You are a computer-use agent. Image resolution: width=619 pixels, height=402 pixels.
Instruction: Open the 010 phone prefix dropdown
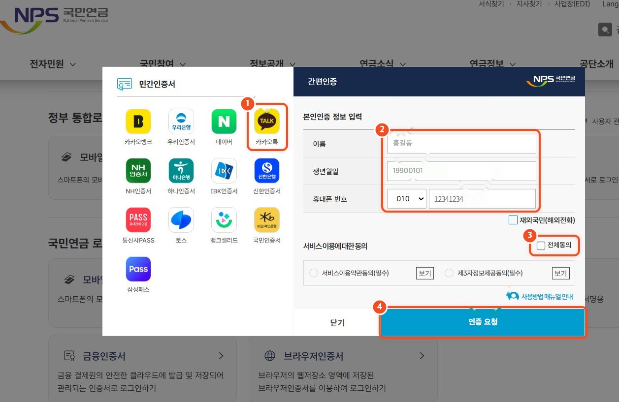(406, 199)
